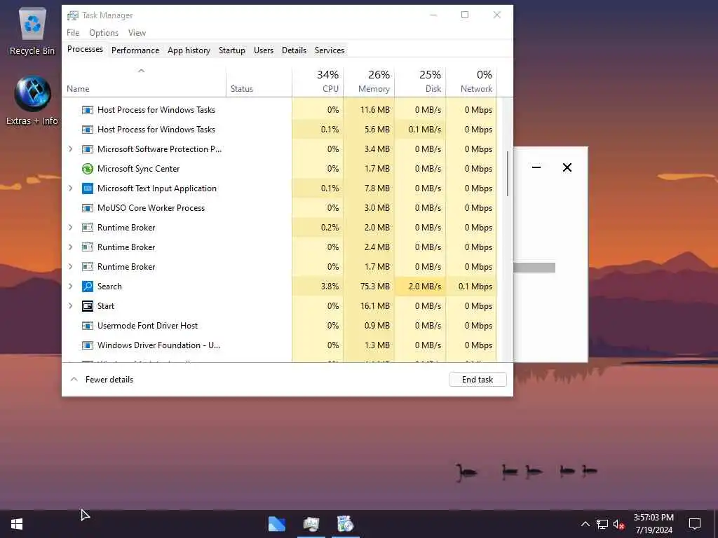This screenshot has width=718, height=538.
Task: Open the muted volume tray icon
Action: pyautogui.click(x=618, y=524)
